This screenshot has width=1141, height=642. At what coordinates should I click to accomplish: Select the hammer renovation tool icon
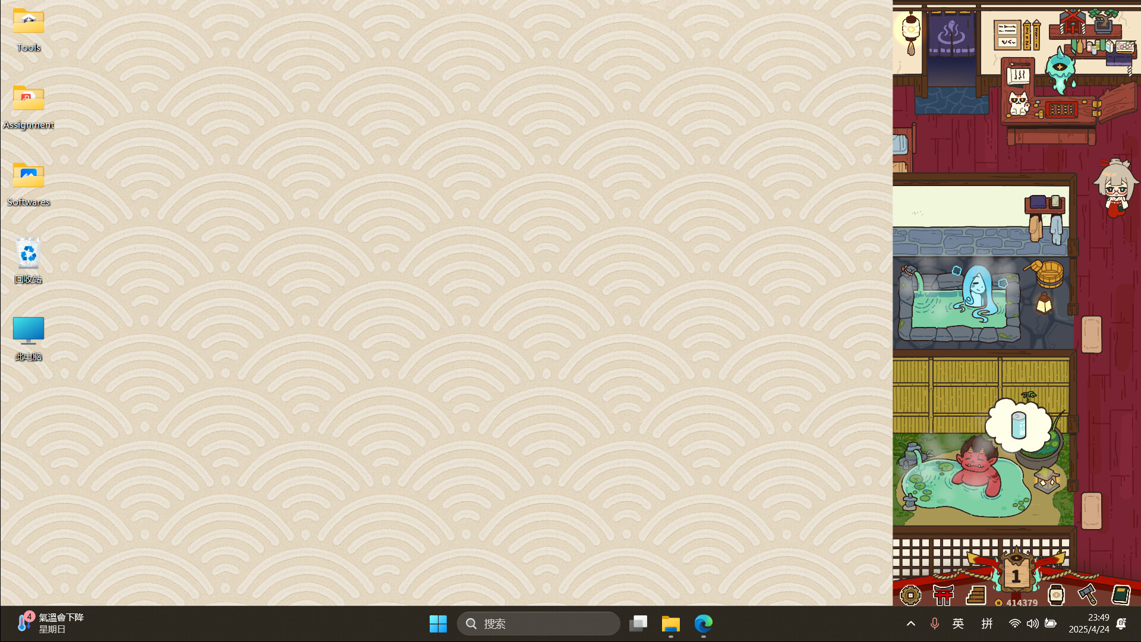coord(1088,594)
